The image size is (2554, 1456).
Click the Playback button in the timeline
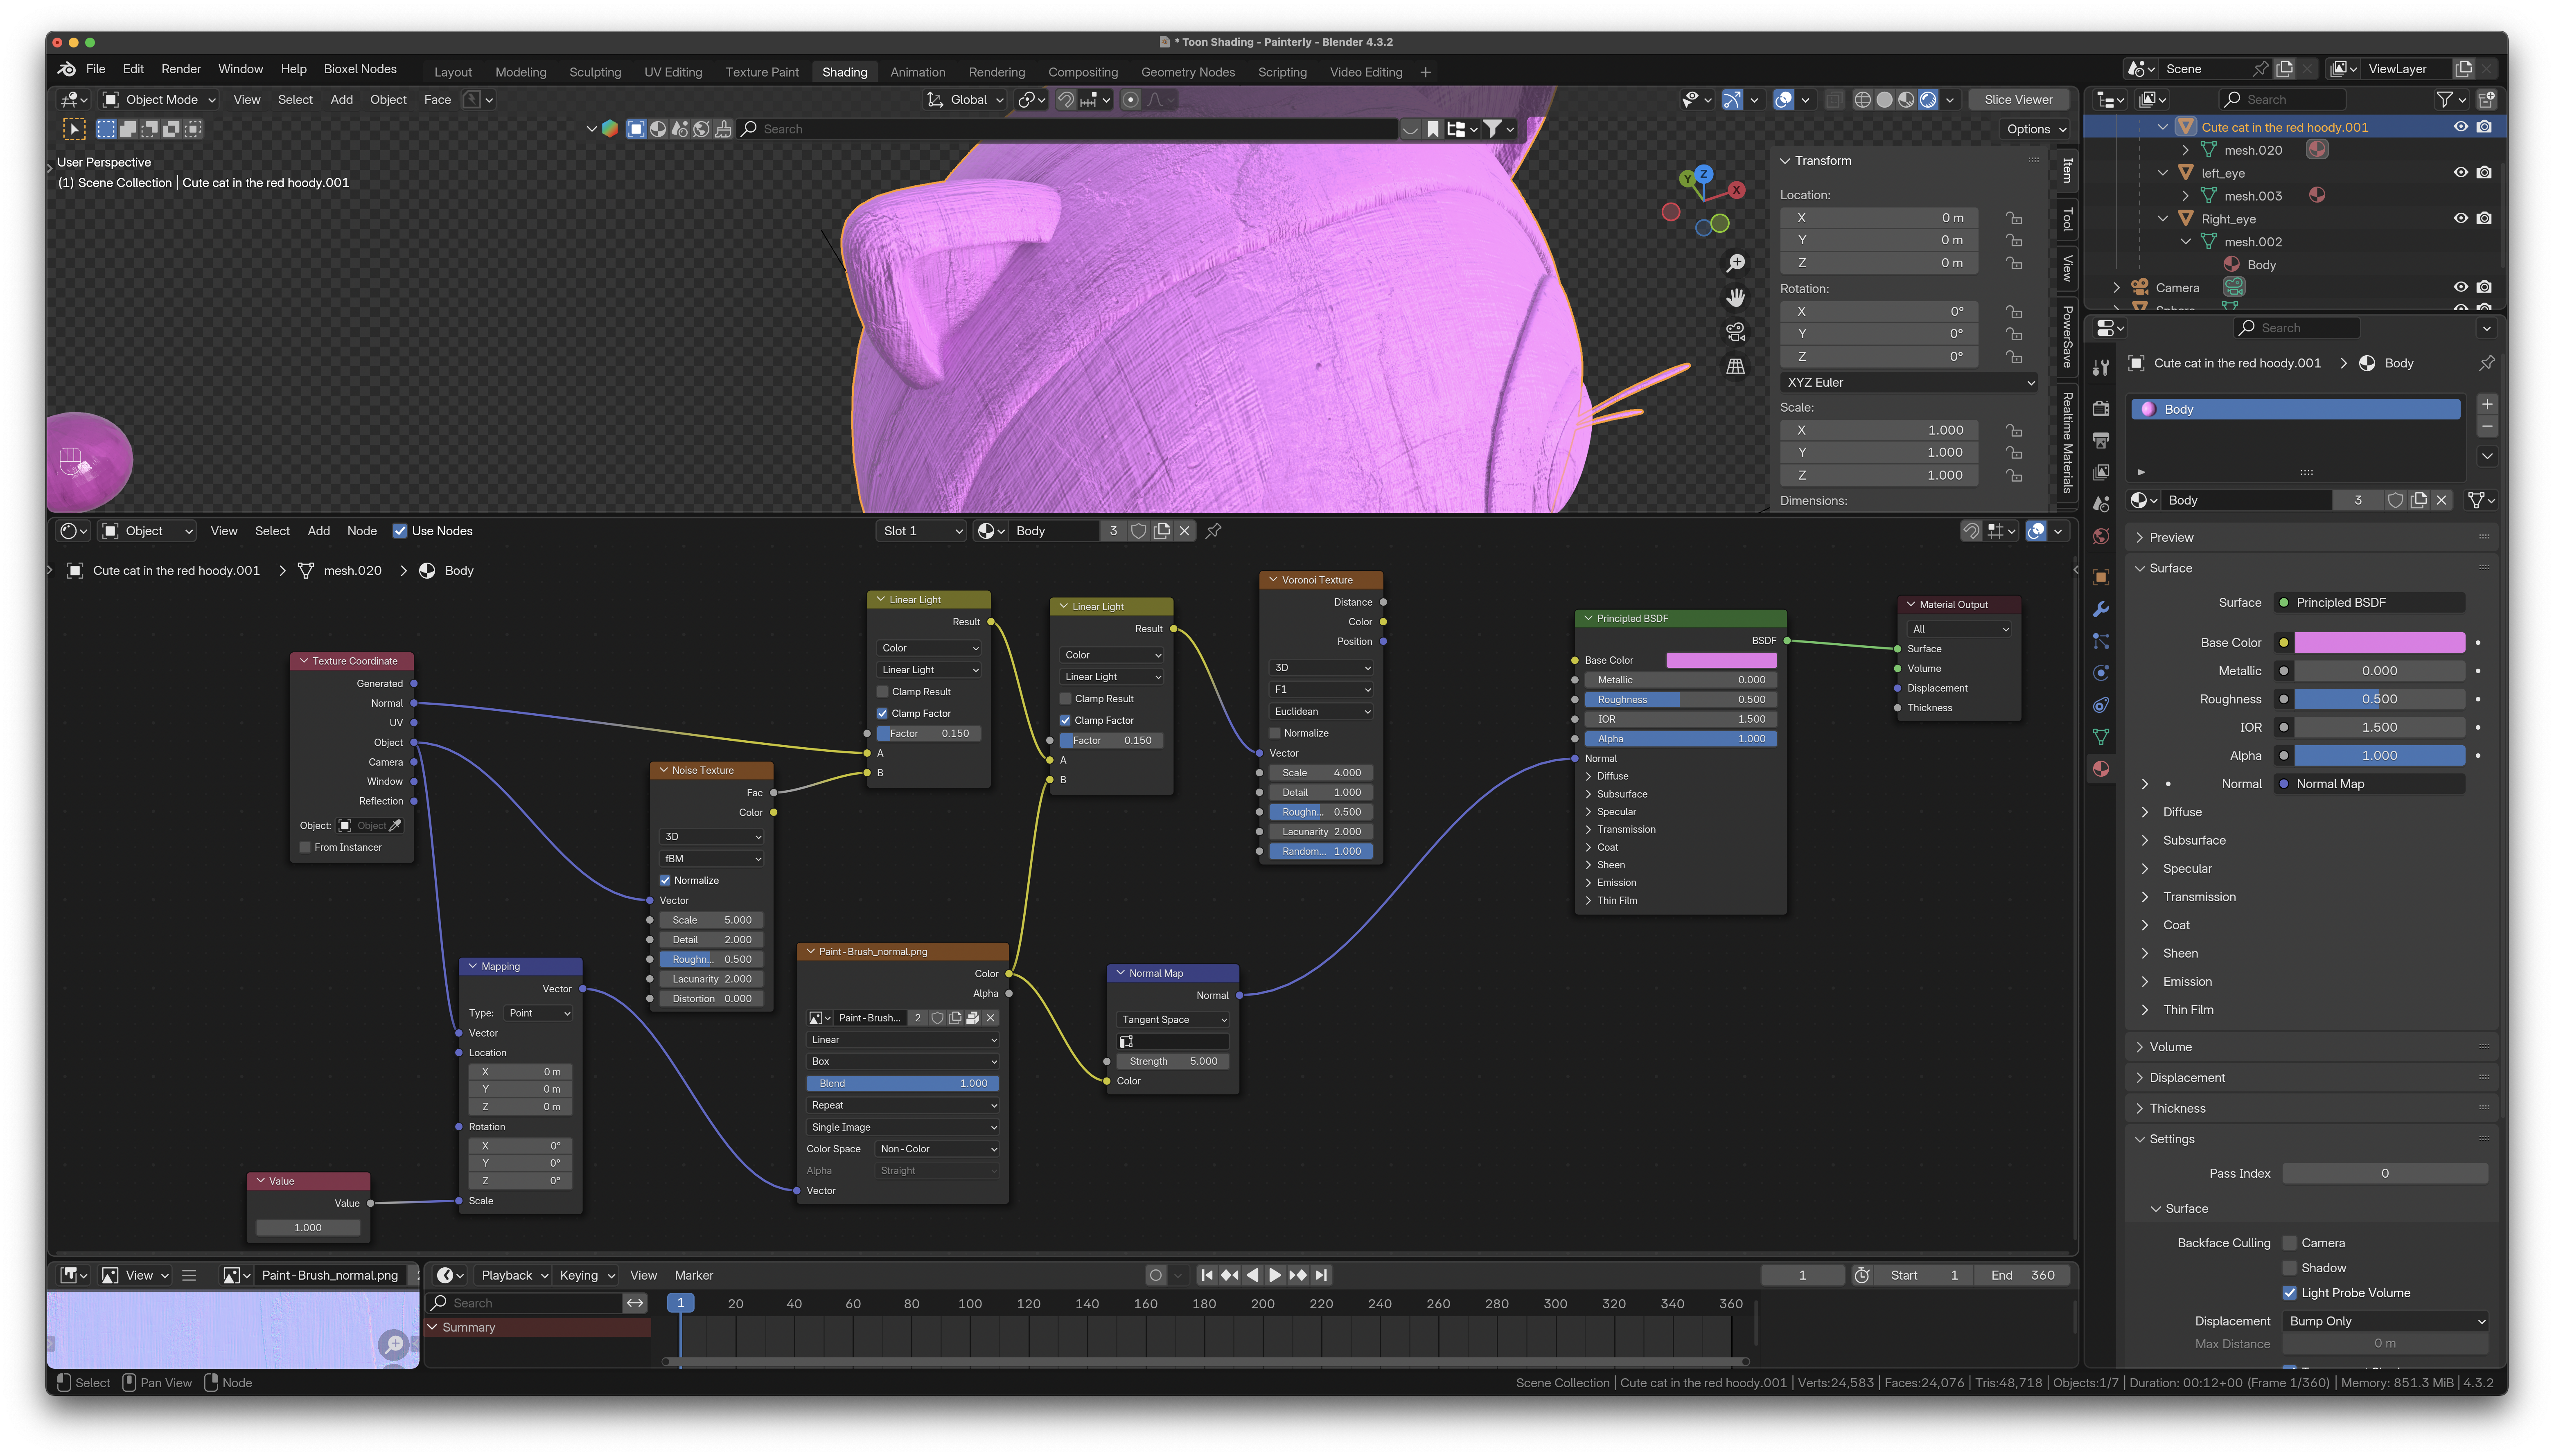point(514,1275)
